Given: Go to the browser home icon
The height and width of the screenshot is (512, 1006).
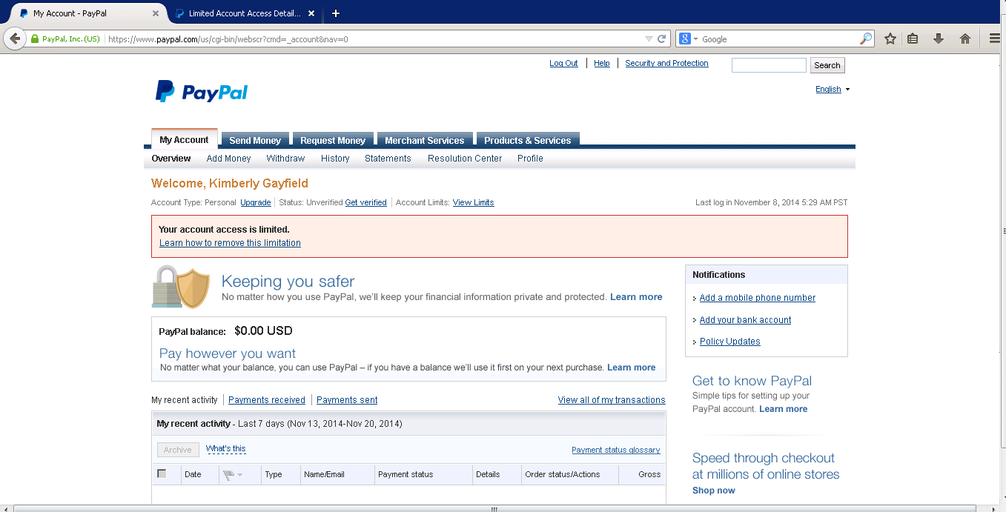Looking at the screenshot, I should coord(965,39).
